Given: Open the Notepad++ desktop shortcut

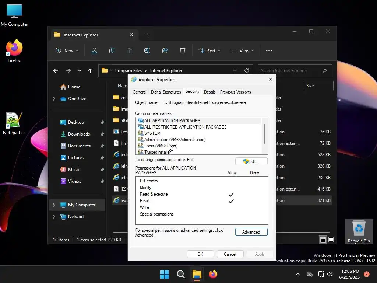Looking at the screenshot, I should 14,123.
